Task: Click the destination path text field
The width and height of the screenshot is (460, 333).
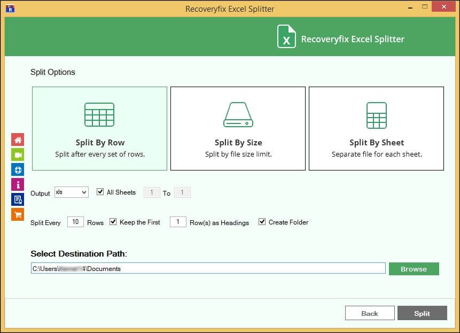Action: tap(208, 268)
